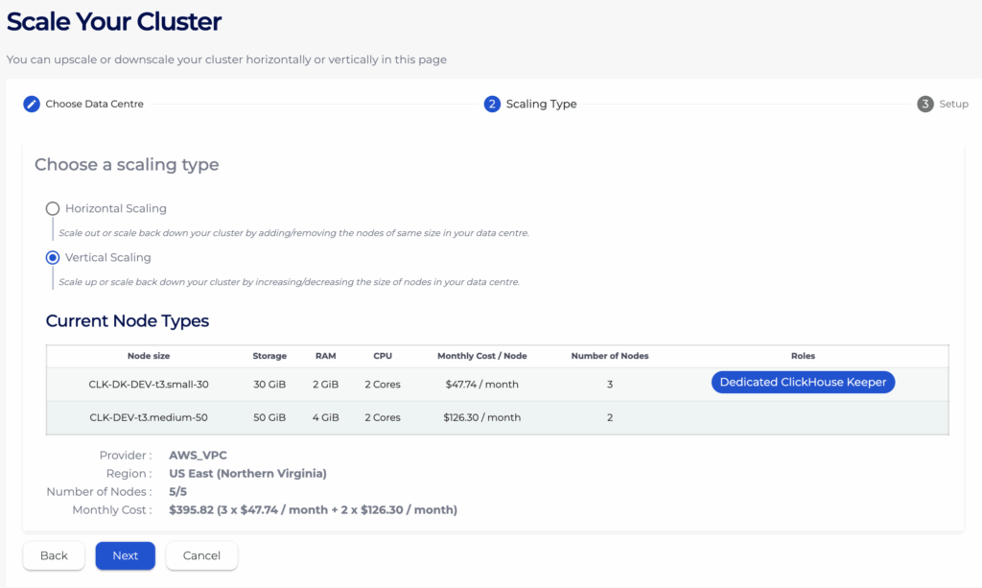This screenshot has width=982, height=588.
Task: Click the Number of Nodes column header
Action: click(610, 356)
